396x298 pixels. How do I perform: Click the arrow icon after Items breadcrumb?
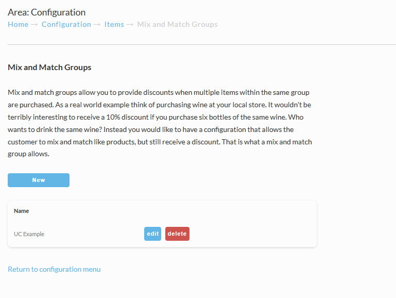[130, 25]
